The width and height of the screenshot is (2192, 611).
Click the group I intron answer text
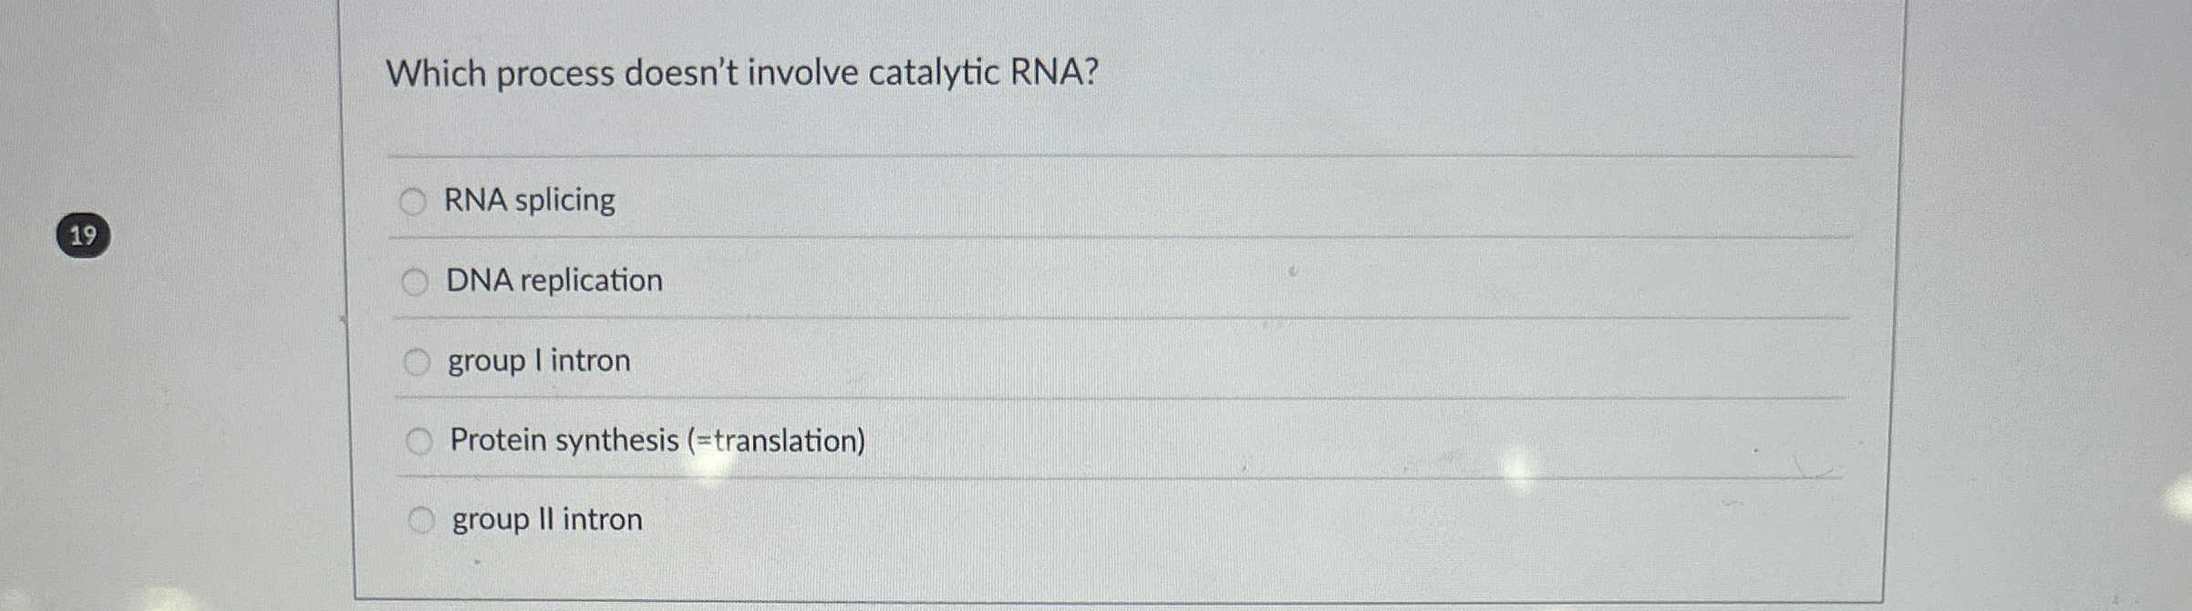[538, 360]
